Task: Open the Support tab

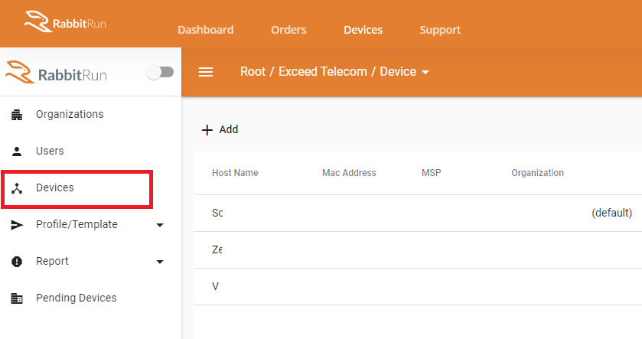Action: (440, 31)
